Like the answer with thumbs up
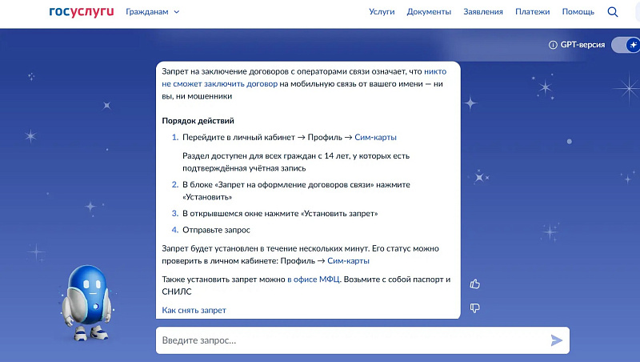The image size is (640, 362). [474, 284]
